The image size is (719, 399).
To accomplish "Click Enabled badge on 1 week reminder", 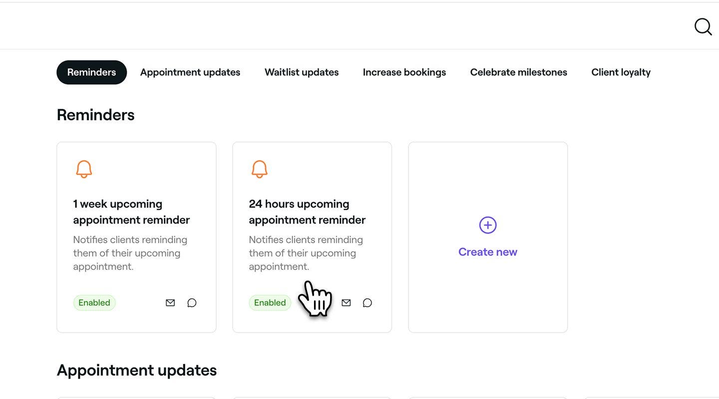I will tap(94, 303).
